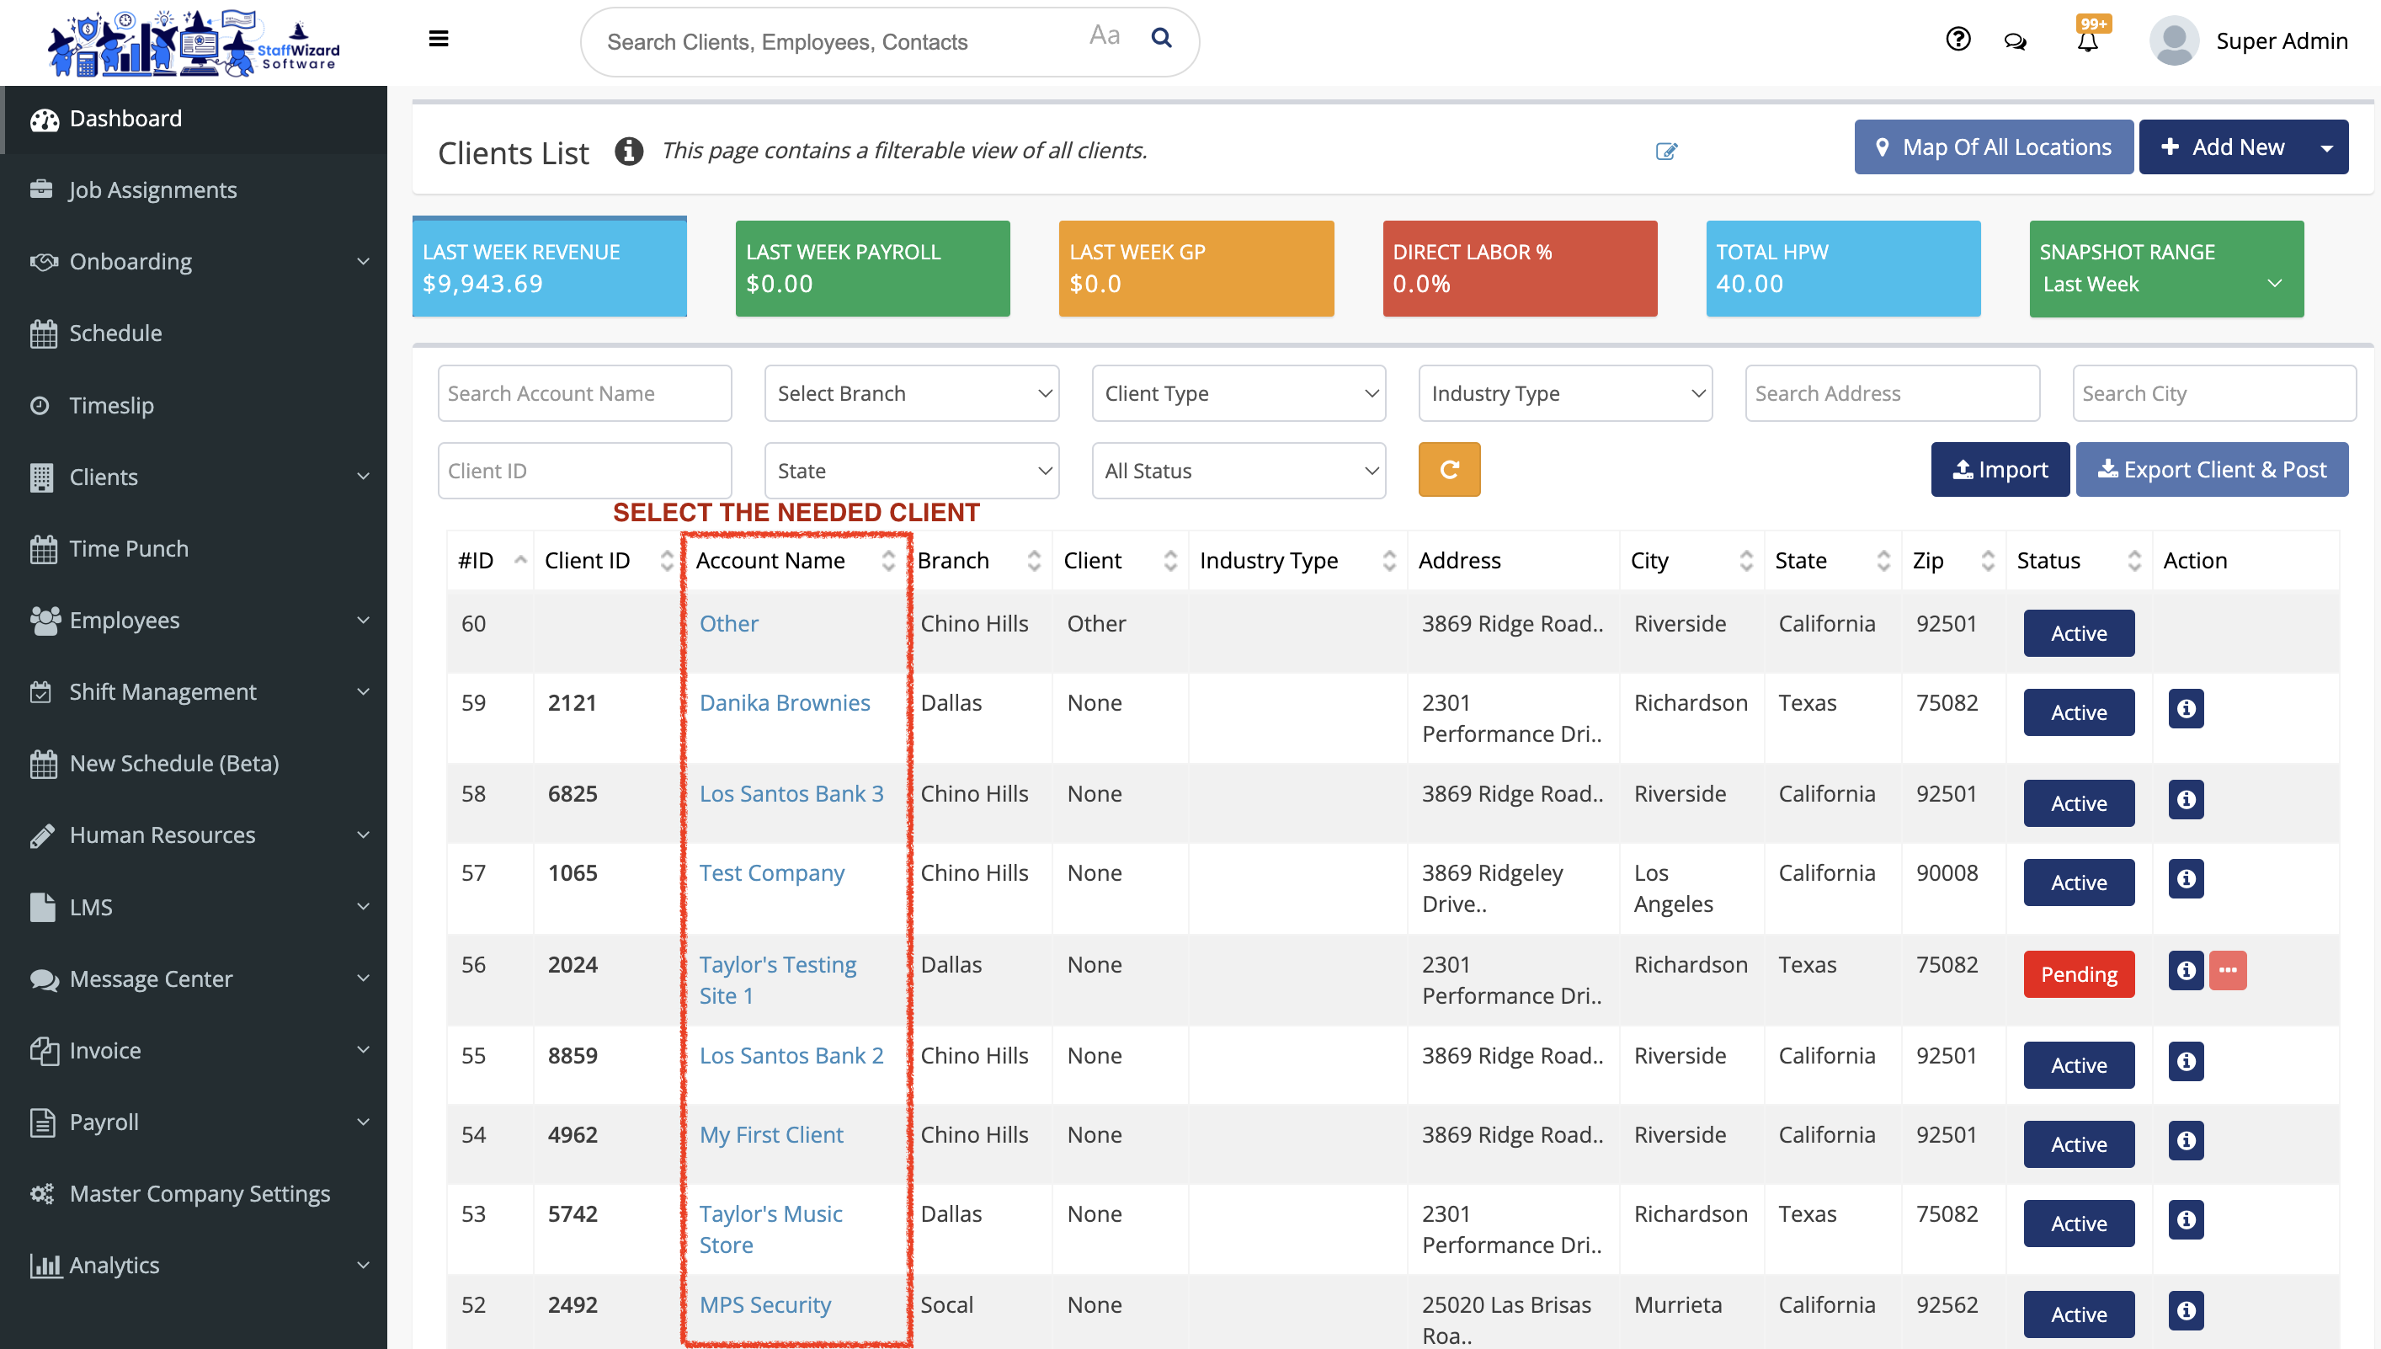This screenshot has width=2381, height=1349.
Task: Expand the Add New dropdown arrow
Action: point(2326,147)
